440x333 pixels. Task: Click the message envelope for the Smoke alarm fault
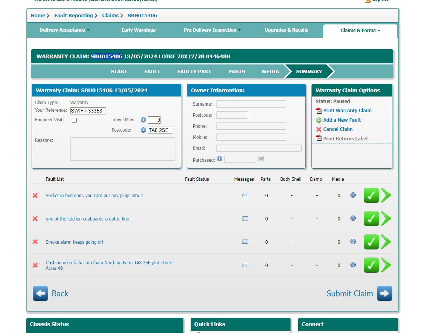[x=245, y=242]
